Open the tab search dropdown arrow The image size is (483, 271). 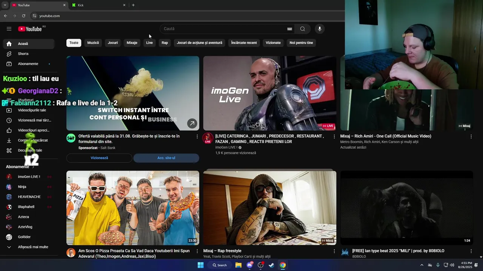(5, 5)
